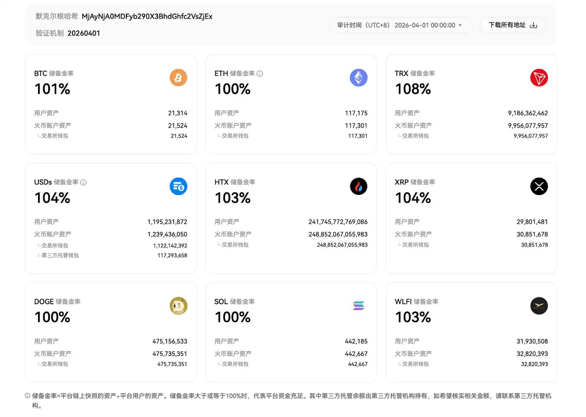The width and height of the screenshot is (586, 417).
Task: Click the dropdown arrow after 2026-04-01 00:00:00
Action: point(460,25)
